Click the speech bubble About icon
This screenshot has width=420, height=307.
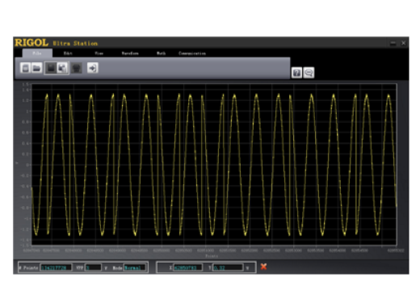(x=309, y=73)
